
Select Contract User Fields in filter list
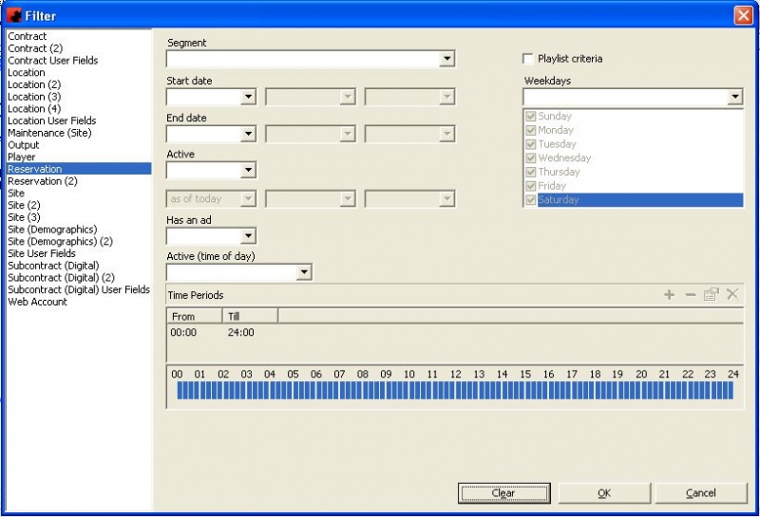click(x=53, y=61)
